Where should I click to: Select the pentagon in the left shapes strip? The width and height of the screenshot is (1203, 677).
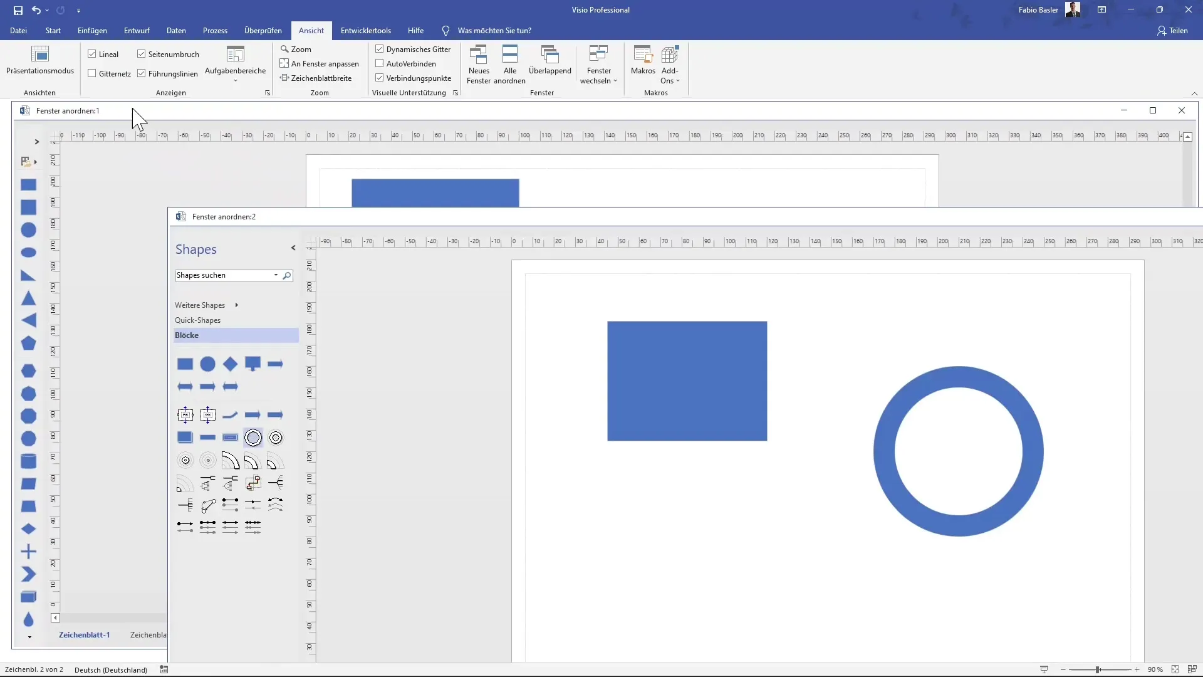[28, 344]
